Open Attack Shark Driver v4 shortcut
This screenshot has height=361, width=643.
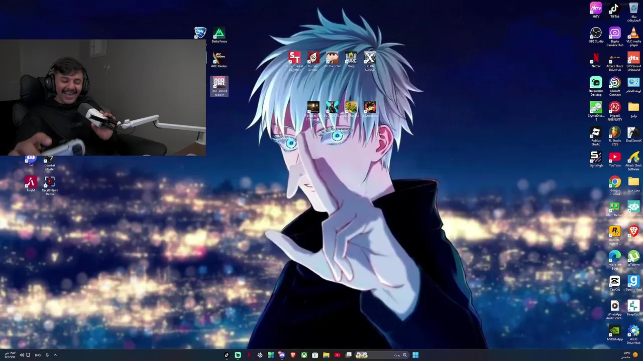click(x=615, y=62)
